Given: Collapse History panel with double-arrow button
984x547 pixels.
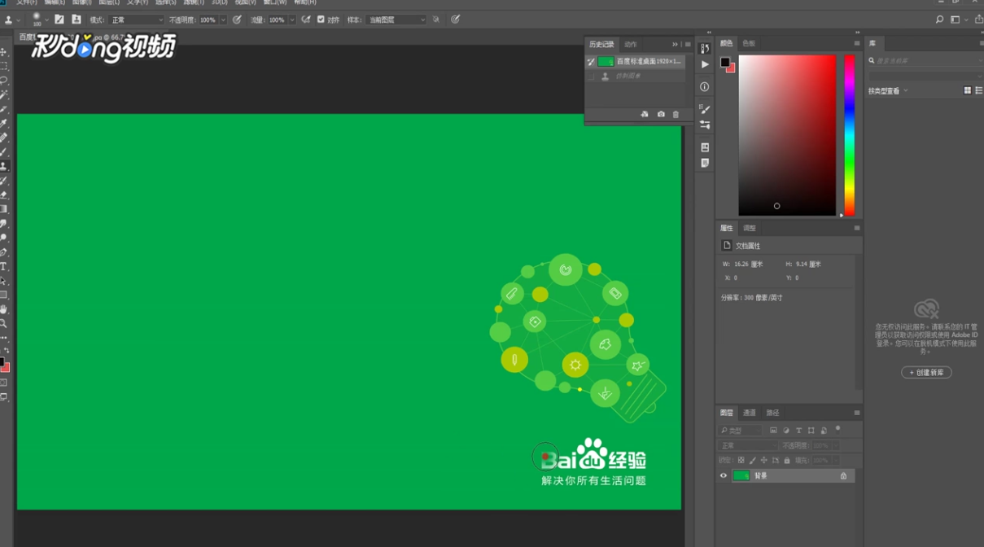Looking at the screenshot, I should click(x=675, y=45).
